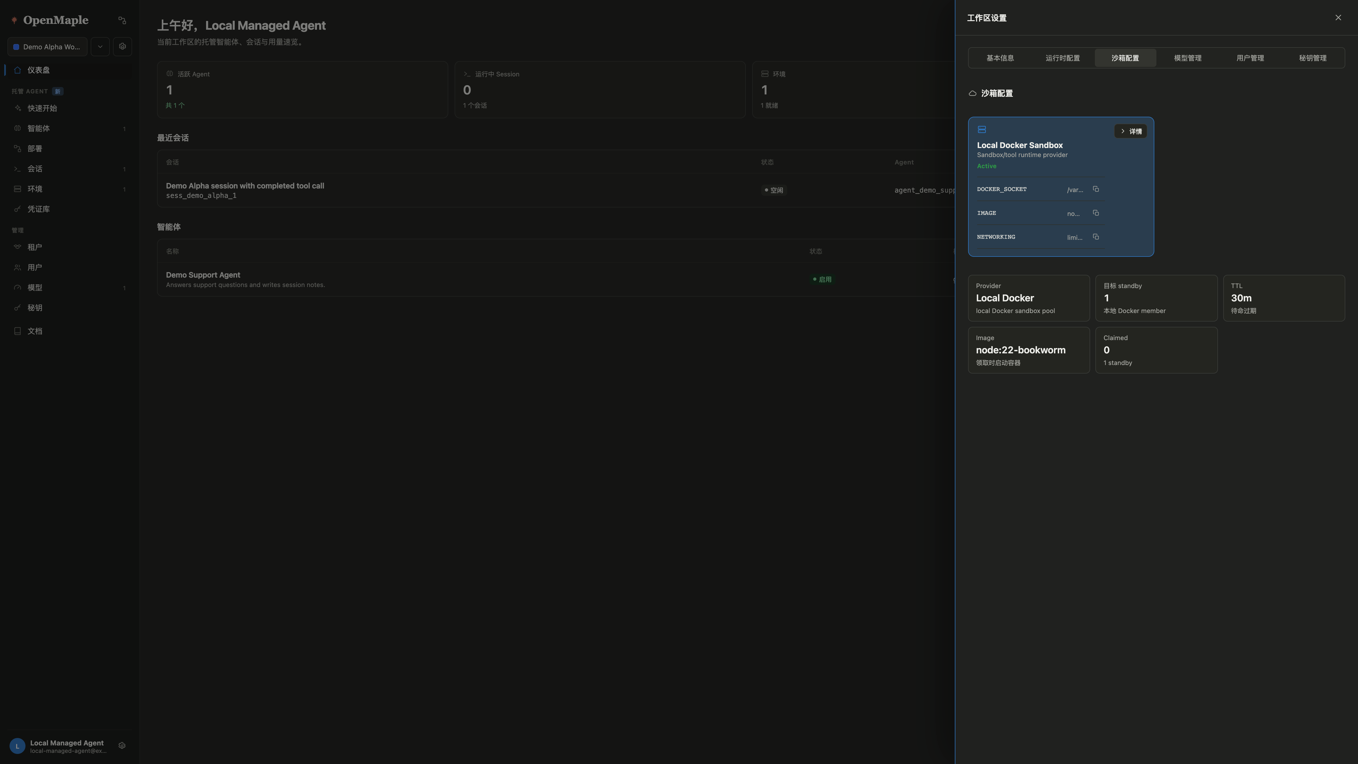Screen dimensions: 1358x764
Task: Click the cloud icon beside 沙箱配置 heading
Action: pyautogui.click(x=973, y=93)
